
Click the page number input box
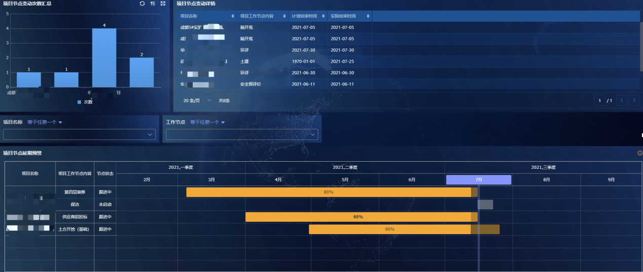click(599, 101)
